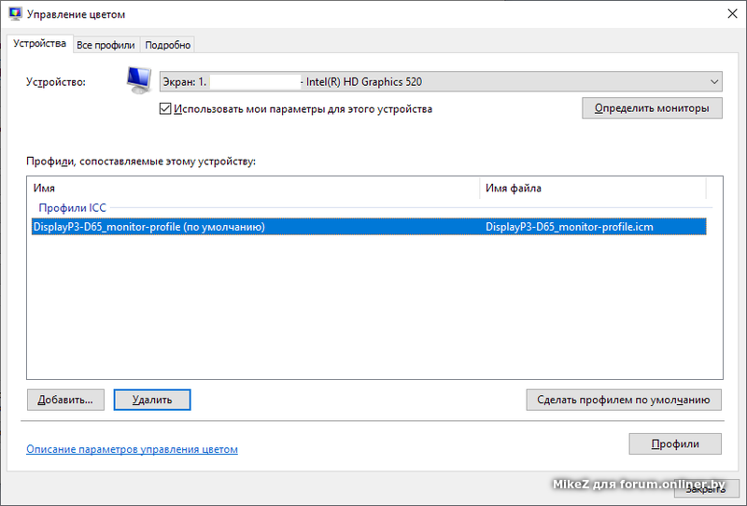Click the Имя файла column header
The image size is (747, 506).
pos(593,189)
